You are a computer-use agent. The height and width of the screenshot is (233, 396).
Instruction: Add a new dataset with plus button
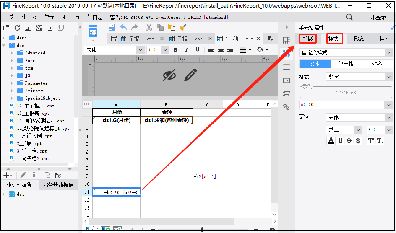[6, 175]
